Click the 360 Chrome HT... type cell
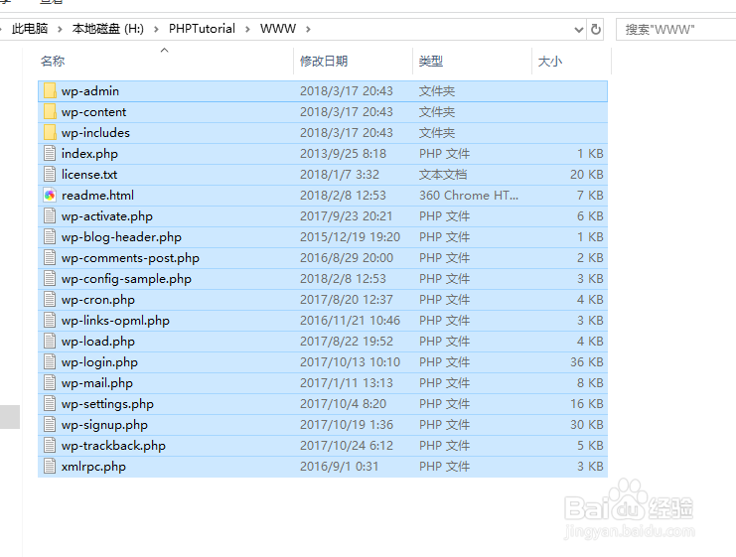 pyautogui.click(x=469, y=196)
